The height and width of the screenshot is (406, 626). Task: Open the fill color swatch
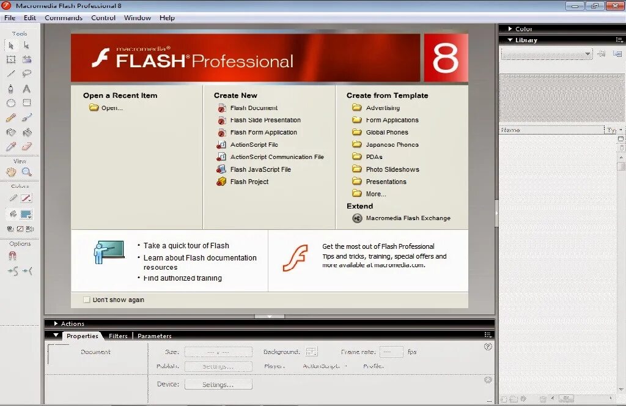[26, 215]
